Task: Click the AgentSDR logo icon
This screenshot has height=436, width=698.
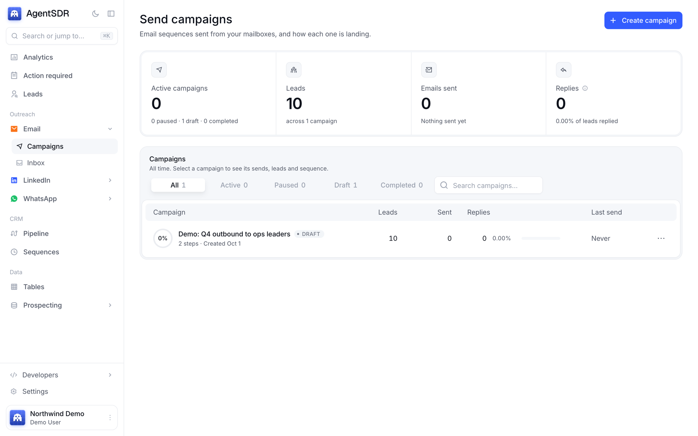Action: pos(15,14)
